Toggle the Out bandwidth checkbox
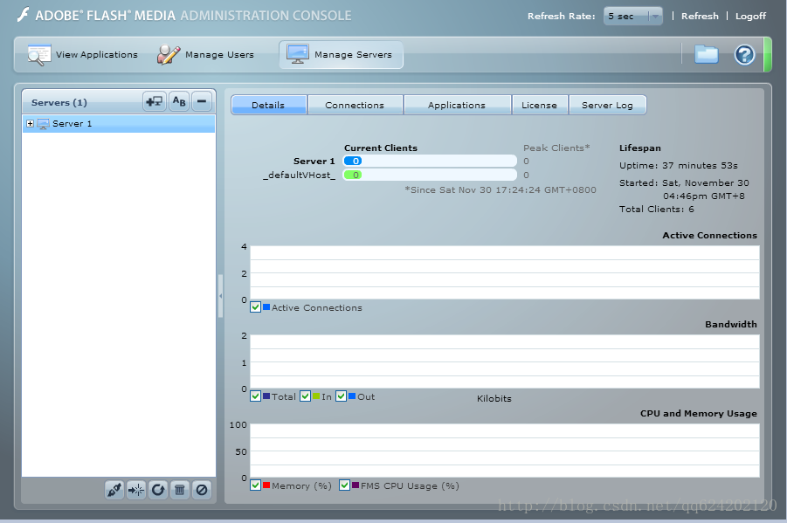Screen dimensions: 787x523 point(342,396)
